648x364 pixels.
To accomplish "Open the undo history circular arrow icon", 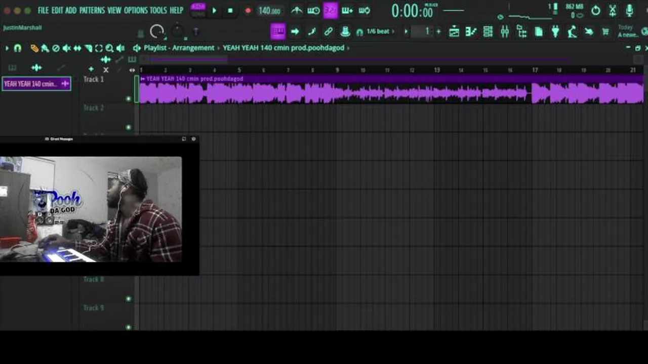I will pos(596,10).
